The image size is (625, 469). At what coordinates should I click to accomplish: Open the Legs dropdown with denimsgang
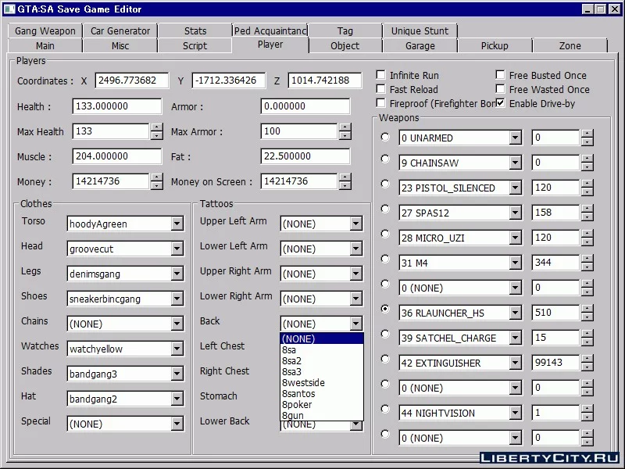(x=177, y=274)
